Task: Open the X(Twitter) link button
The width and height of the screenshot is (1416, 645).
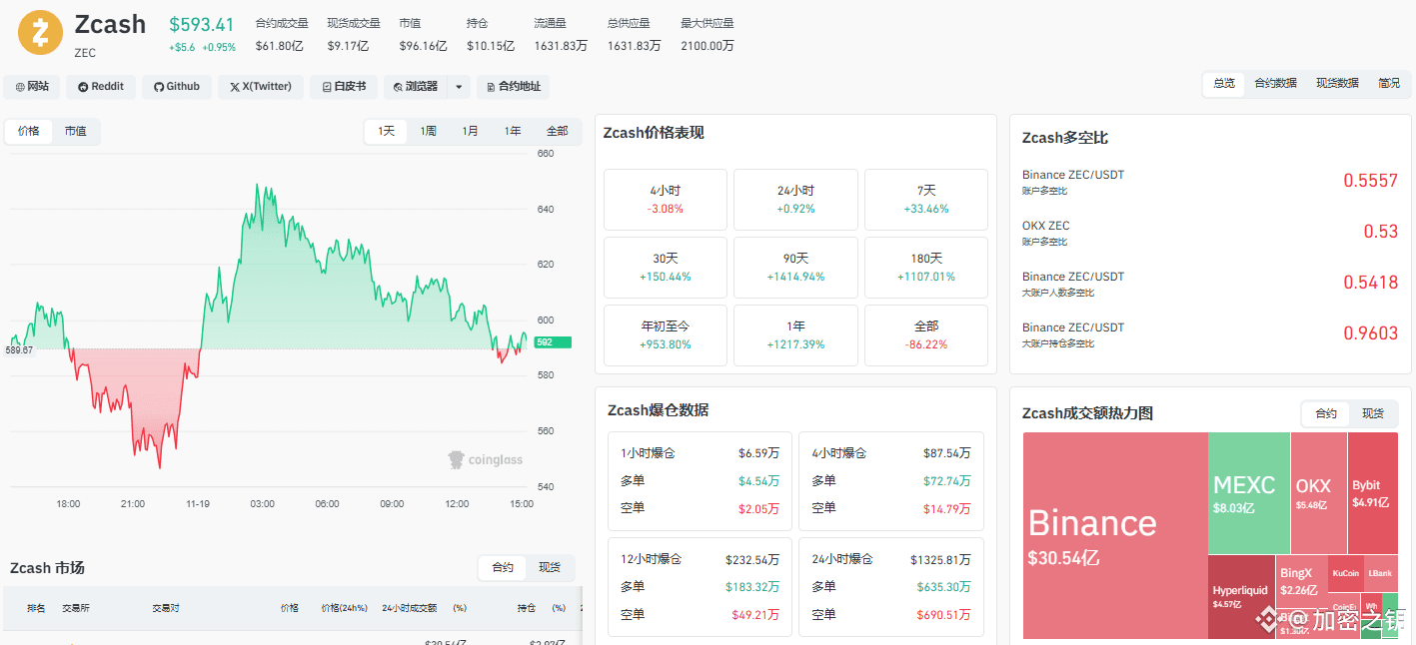Action: [x=261, y=87]
